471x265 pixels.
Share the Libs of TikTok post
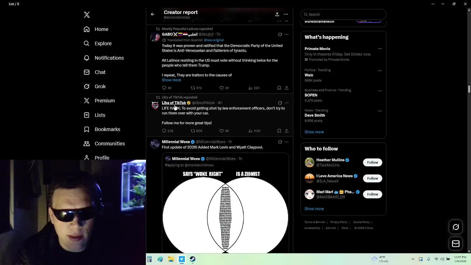click(287, 131)
